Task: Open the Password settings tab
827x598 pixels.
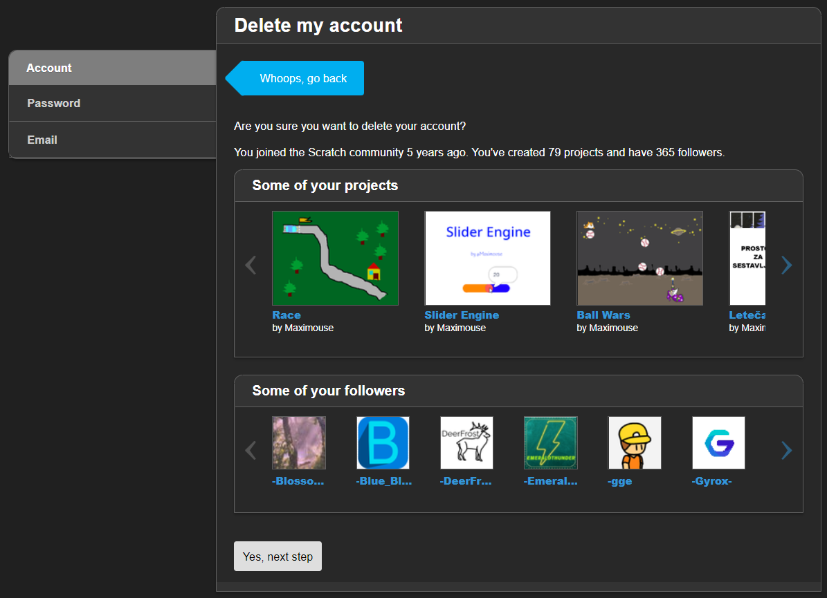Action: click(x=112, y=103)
